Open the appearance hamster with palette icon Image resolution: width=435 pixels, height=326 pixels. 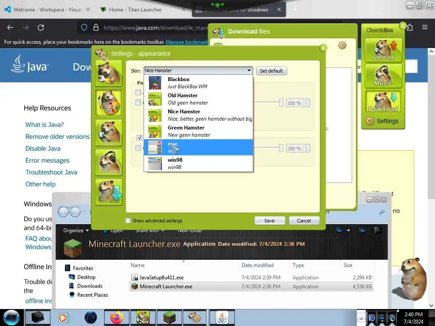click(109, 103)
